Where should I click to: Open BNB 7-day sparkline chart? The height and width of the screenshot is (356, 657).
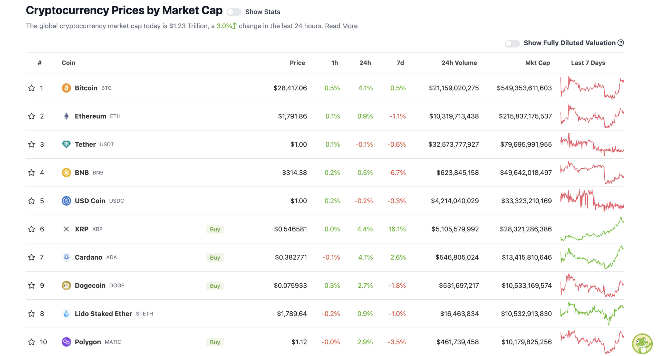click(592, 172)
